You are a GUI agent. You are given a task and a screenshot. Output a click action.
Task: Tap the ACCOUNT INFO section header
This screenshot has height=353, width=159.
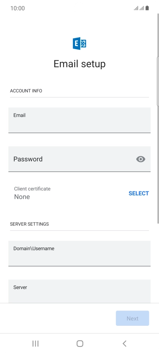(x=26, y=91)
